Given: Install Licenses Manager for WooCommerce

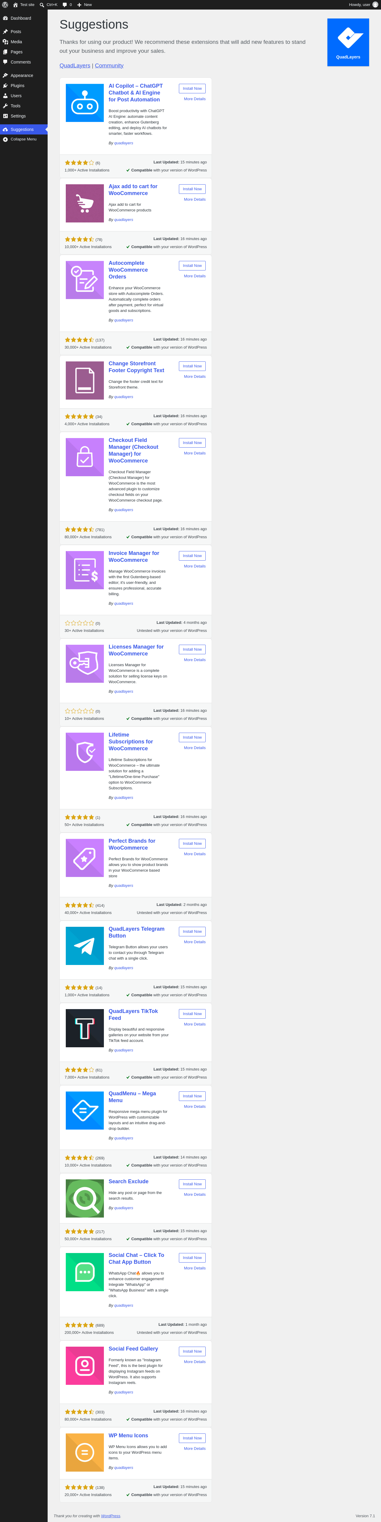Looking at the screenshot, I should coord(192,649).
